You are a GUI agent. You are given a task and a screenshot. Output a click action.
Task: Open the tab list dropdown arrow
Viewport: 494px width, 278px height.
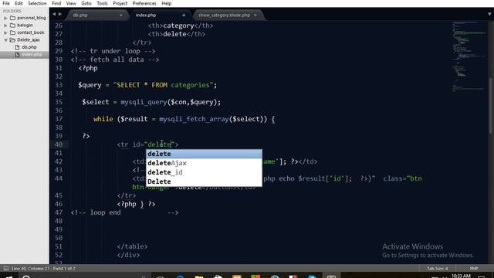(x=489, y=15)
